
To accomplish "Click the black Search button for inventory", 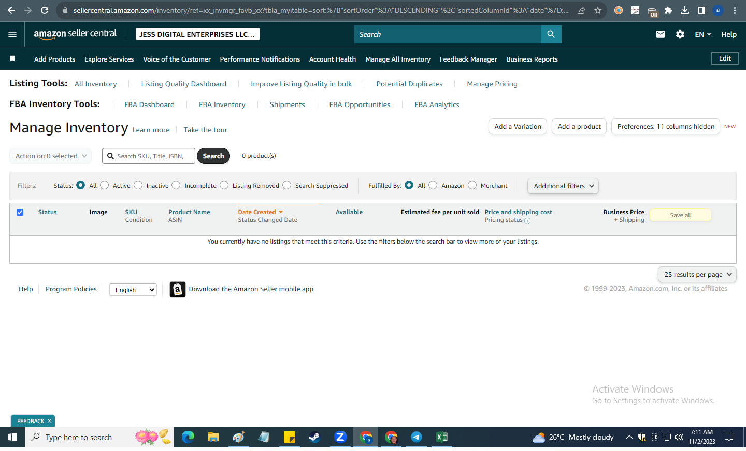I will 213,156.
